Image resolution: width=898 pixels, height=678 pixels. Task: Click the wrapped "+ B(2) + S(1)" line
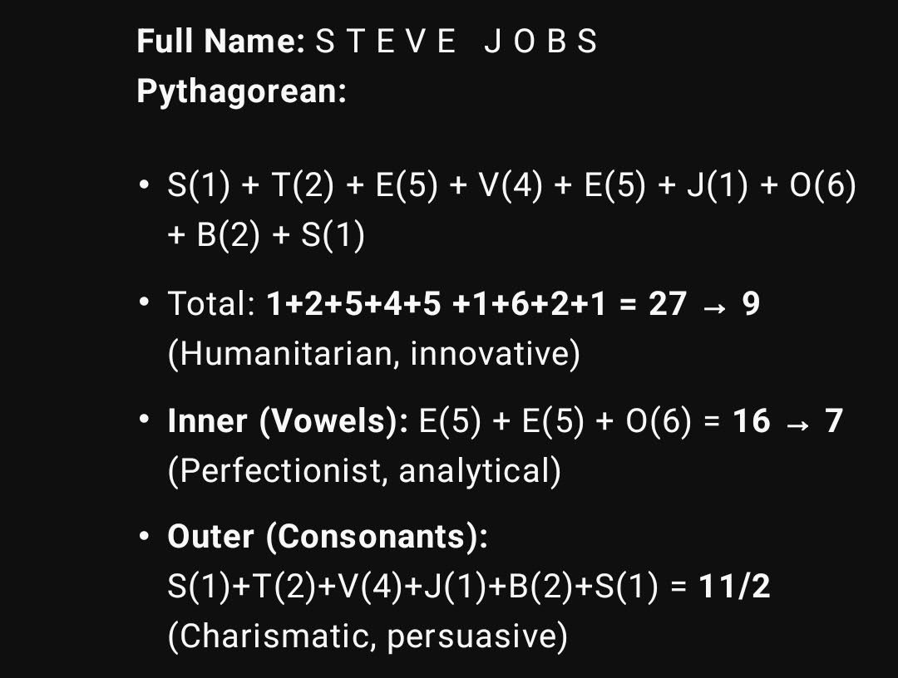point(266,236)
